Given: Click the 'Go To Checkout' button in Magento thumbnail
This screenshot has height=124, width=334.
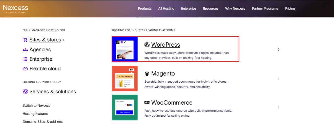Looking at the screenshot, I should [x=124, y=76].
